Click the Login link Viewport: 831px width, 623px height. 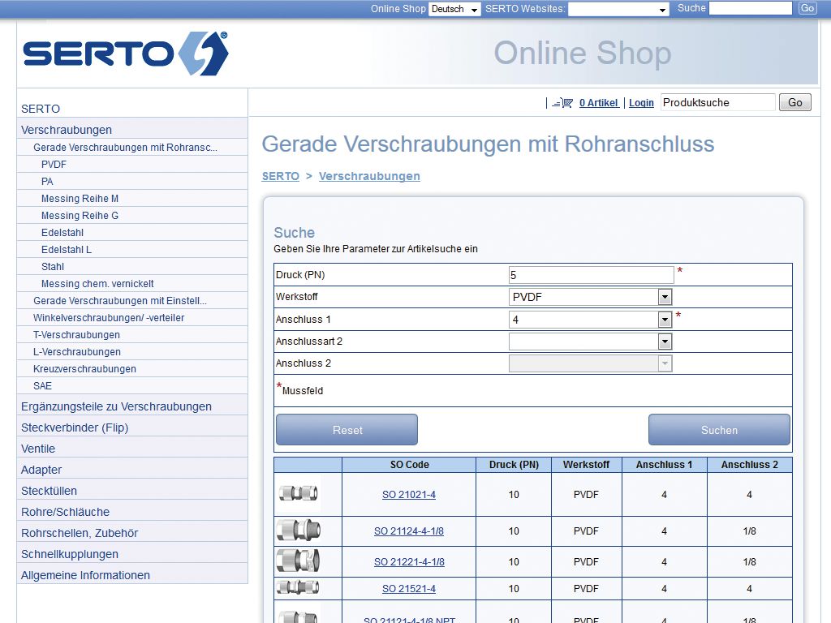(x=641, y=103)
